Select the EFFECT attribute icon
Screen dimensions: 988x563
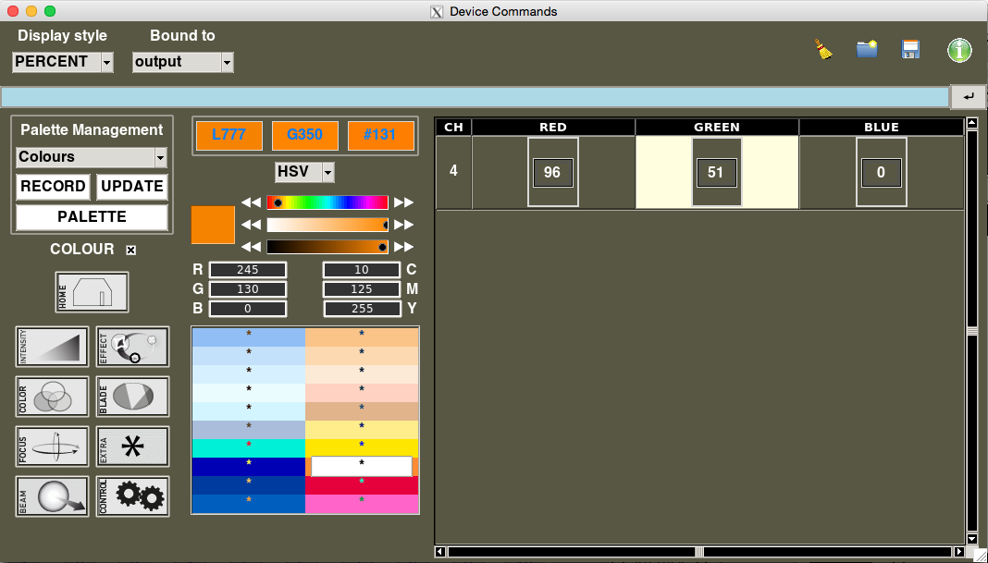coord(132,347)
